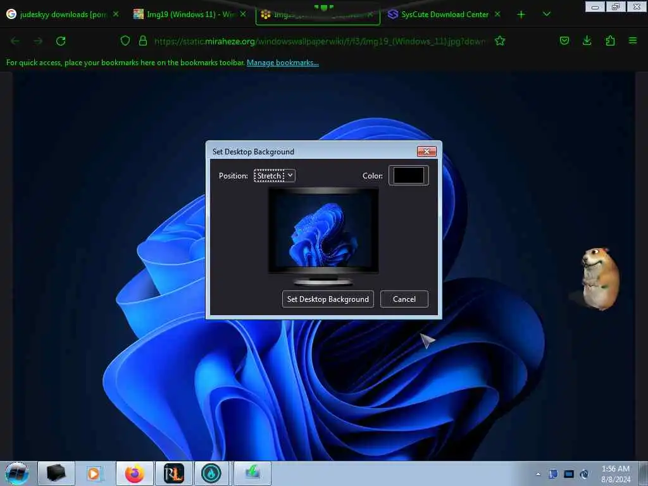Click the favicon of the Img19 (Windows 11) tab

coord(139,15)
